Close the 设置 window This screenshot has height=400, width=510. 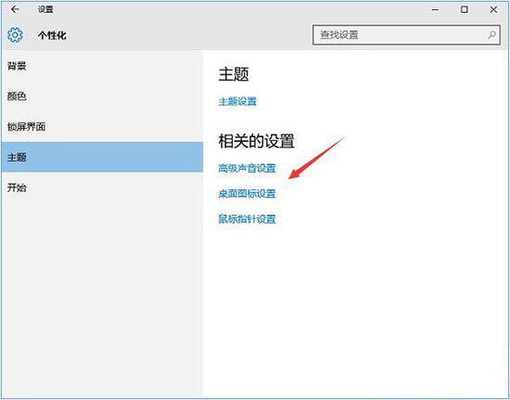pyautogui.click(x=493, y=10)
